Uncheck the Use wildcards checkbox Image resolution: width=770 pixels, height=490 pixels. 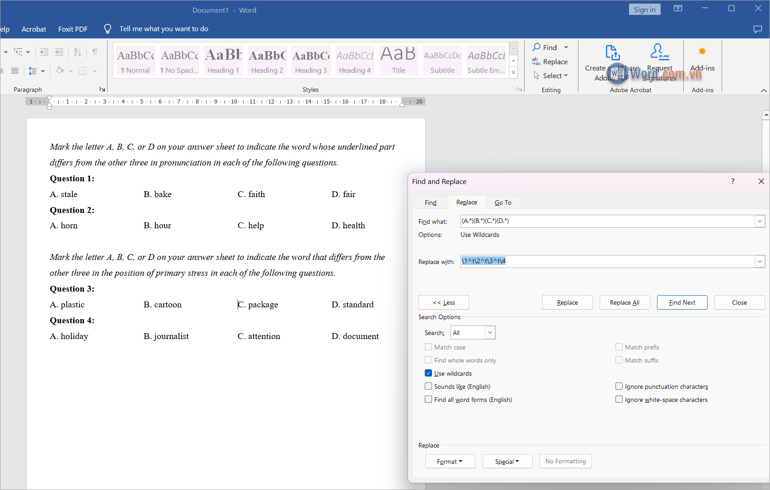pyautogui.click(x=428, y=373)
